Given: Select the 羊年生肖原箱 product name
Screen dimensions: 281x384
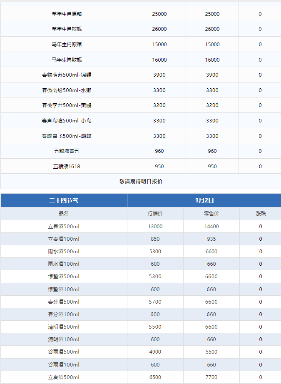Looking at the screenshot, I should click(x=67, y=14).
